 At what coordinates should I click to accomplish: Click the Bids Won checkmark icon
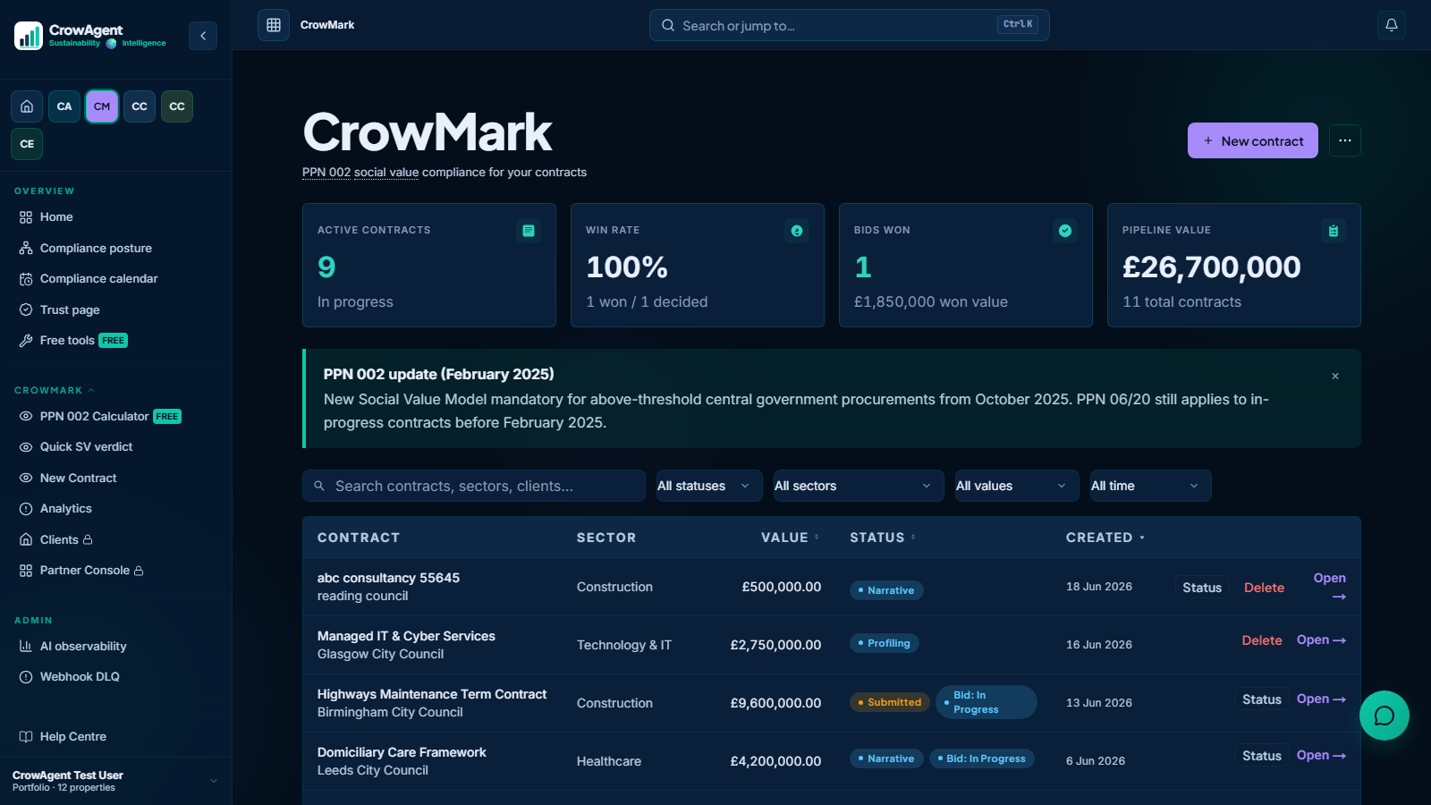(1065, 231)
